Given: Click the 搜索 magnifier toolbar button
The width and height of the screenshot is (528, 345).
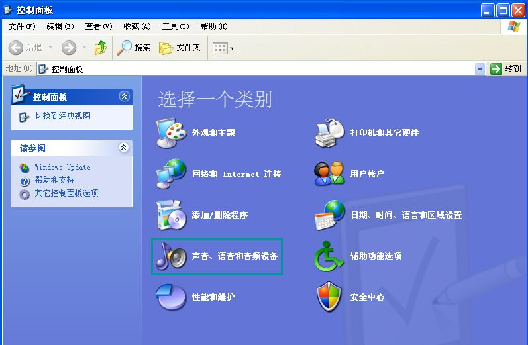Looking at the screenshot, I should click(x=133, y=48).
